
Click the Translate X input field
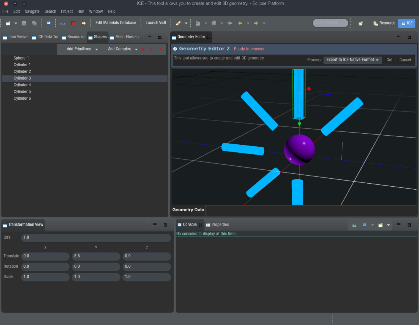(x=45, y=256)
